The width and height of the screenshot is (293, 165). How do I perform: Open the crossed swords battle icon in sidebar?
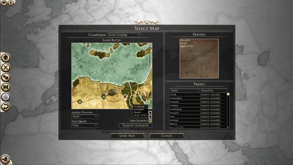[6, 67]
